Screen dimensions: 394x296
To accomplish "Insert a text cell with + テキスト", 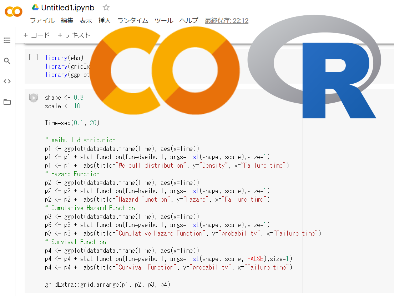I will point(74,35).
